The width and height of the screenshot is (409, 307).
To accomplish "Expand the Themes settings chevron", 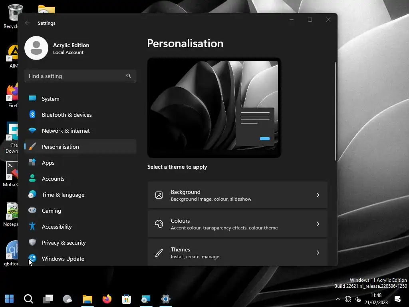I will click(x=318, y=253).
